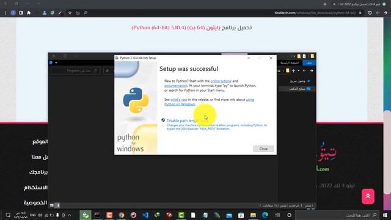Click the File Explorer help question icon
391x220 pixels.
pyautogui.click(x=51, y=62)
